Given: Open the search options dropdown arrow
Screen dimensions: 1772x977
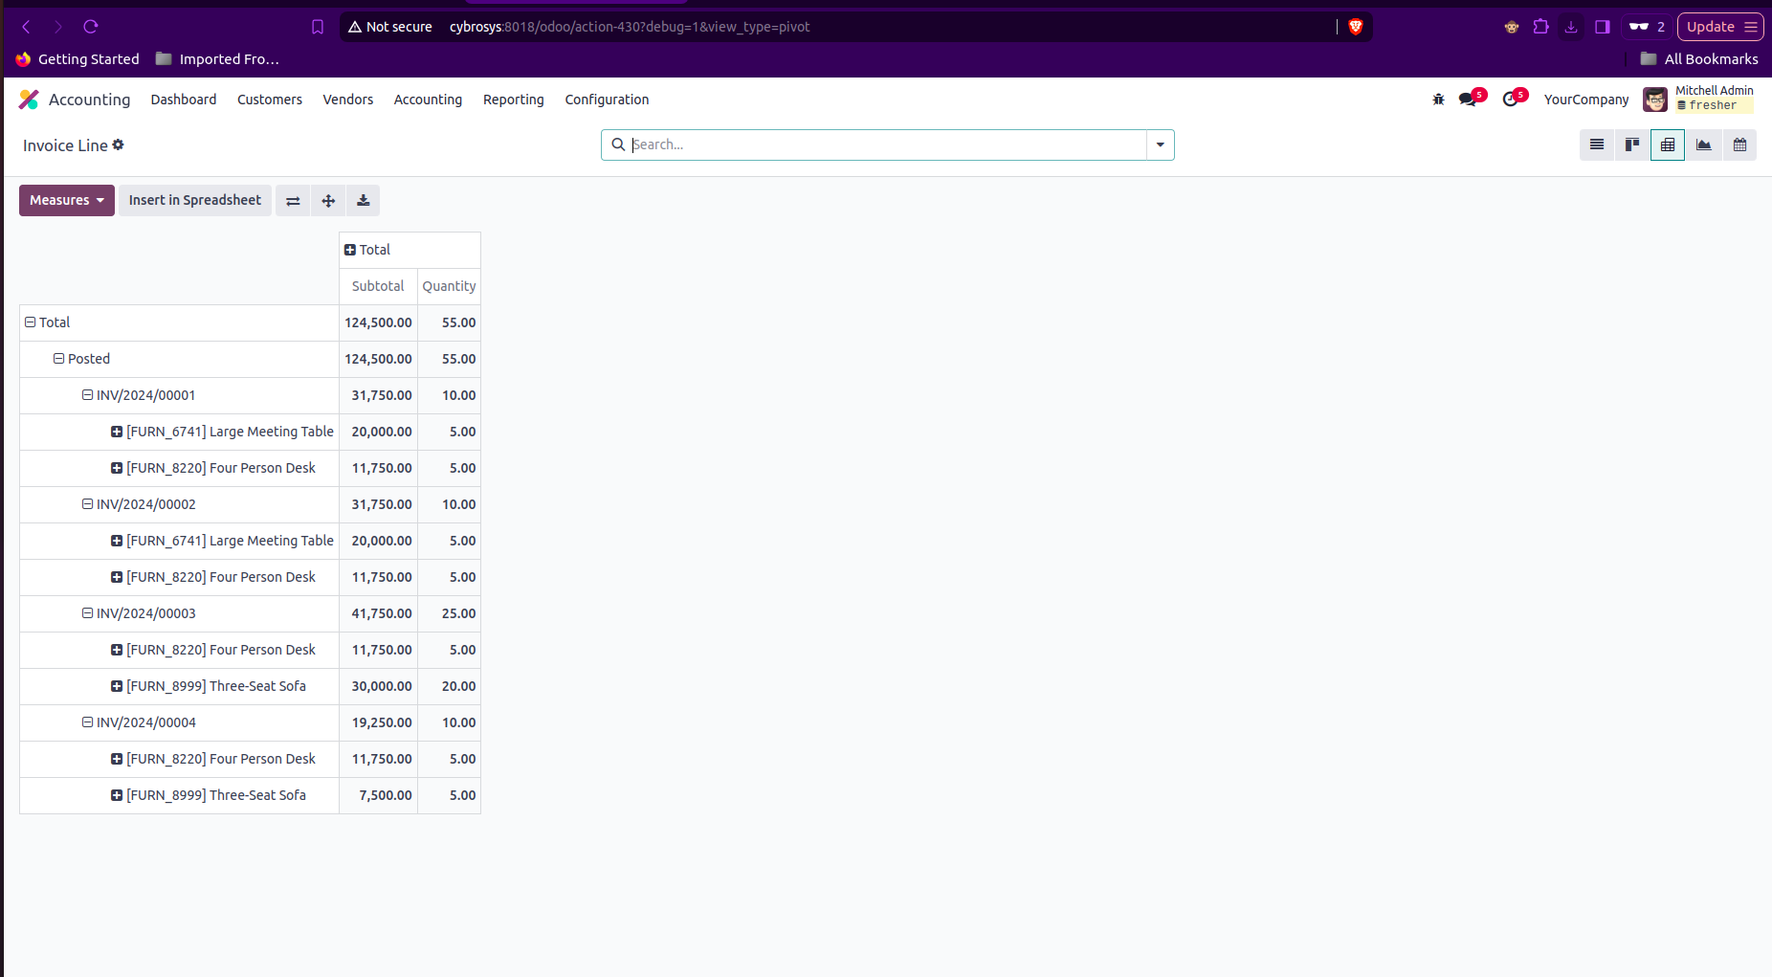Looking at the screenshot, I should click(x=1160, y=144).
